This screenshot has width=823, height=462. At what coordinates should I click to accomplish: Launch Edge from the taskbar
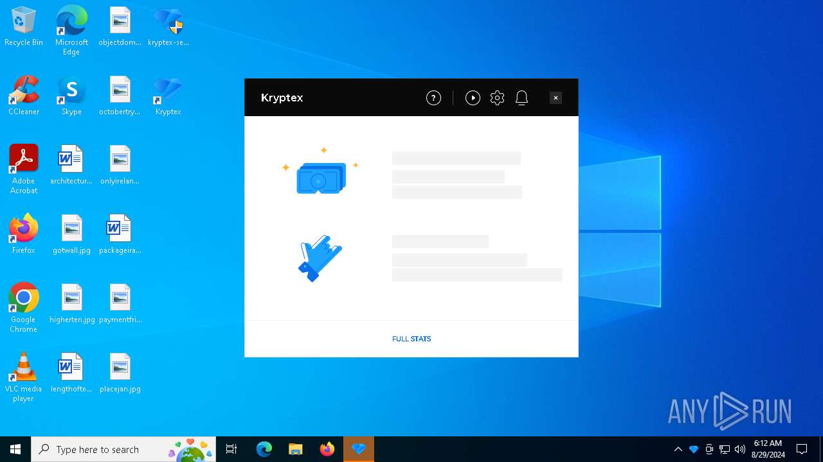[264, 449]
